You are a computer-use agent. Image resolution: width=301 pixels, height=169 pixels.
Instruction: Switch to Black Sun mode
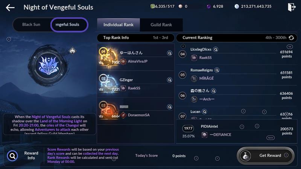(31, 24)
